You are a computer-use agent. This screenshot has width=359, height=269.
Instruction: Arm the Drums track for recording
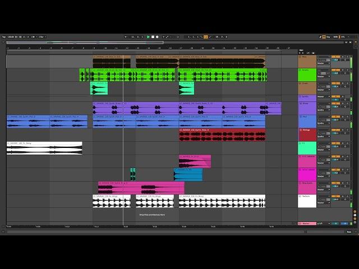pyautogui.click(x=347, y=70)
